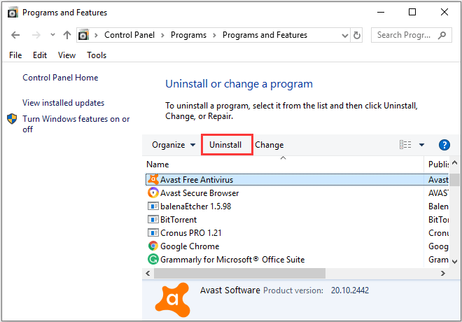The height and width of the screenshot is (322, 462).
Task: Open the Organize dropdown
Action: tap(174, 145)
